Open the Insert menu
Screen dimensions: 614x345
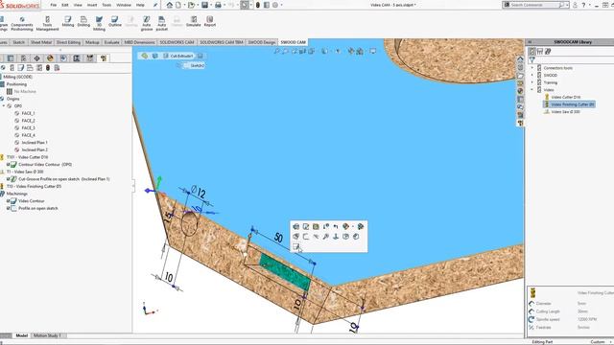click(x=92, y=5)
